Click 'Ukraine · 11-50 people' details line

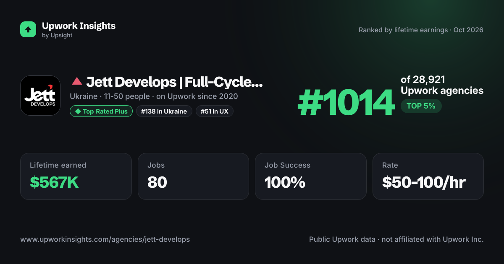pos(154,96)
